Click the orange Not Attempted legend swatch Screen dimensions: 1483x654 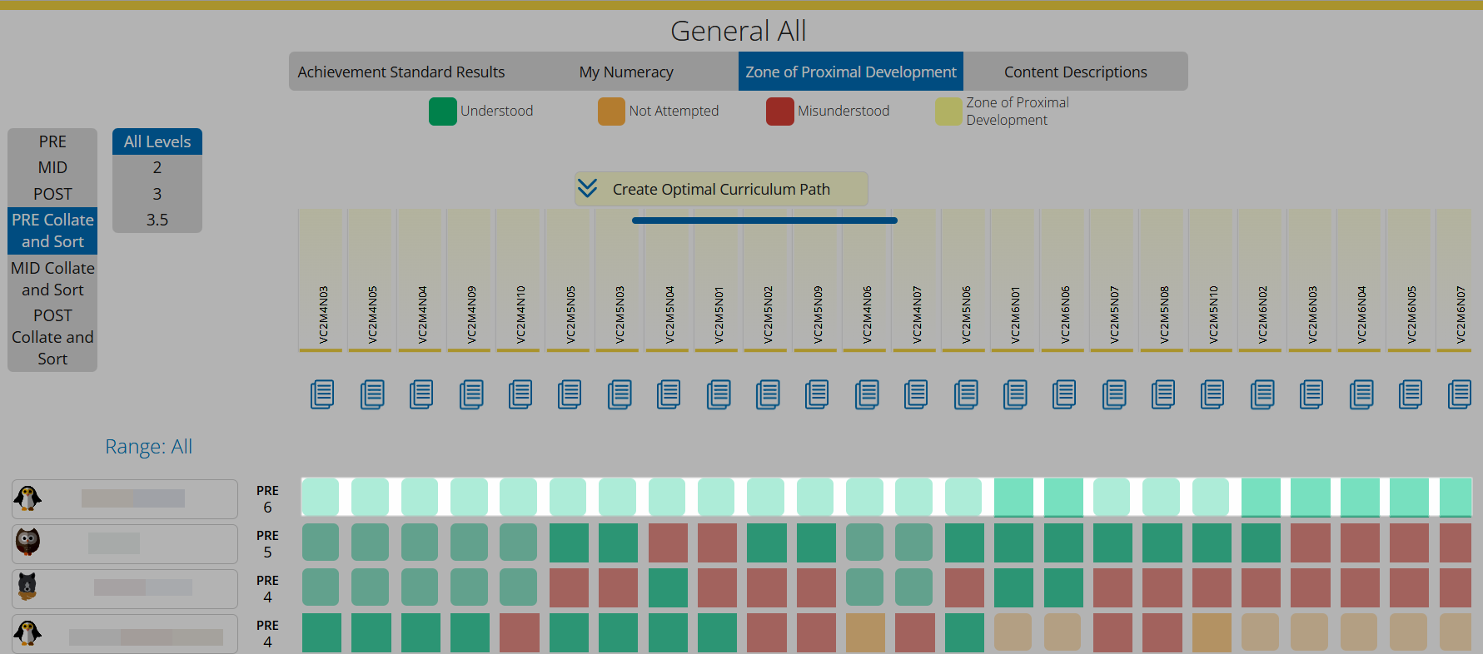(611, 111)
